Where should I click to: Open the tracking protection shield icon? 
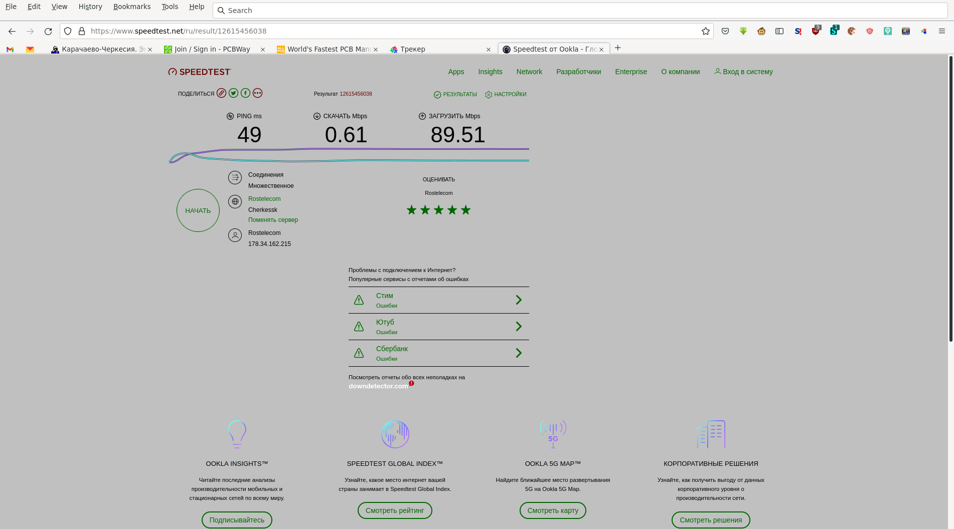coord(68,31)
